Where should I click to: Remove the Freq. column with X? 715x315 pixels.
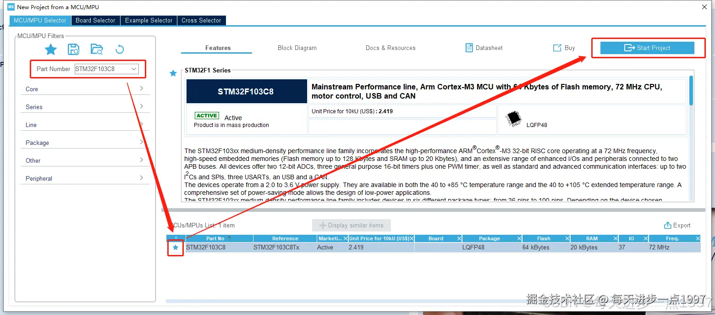click(698, 238)
